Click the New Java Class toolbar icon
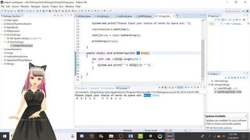Screen dimensions: 250x140 click(x=66, y=11)
